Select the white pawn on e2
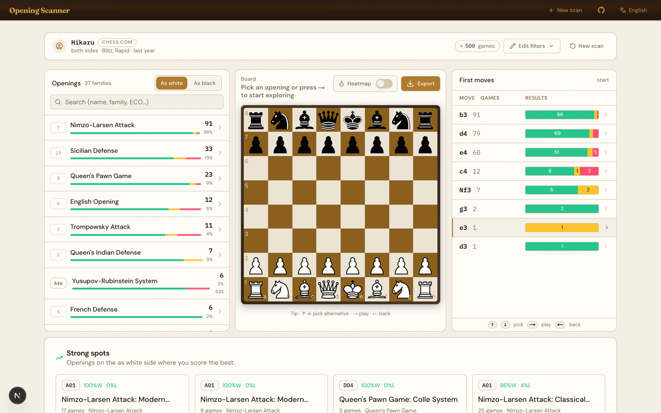This screenshot has width=661, height=413. pos(353,265)
